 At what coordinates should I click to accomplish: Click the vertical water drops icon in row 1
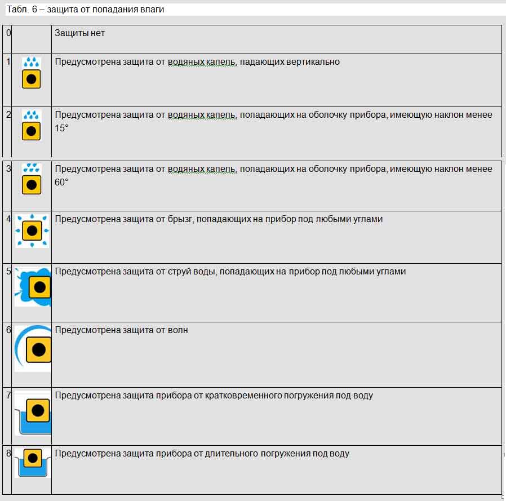tap(32, 73)
